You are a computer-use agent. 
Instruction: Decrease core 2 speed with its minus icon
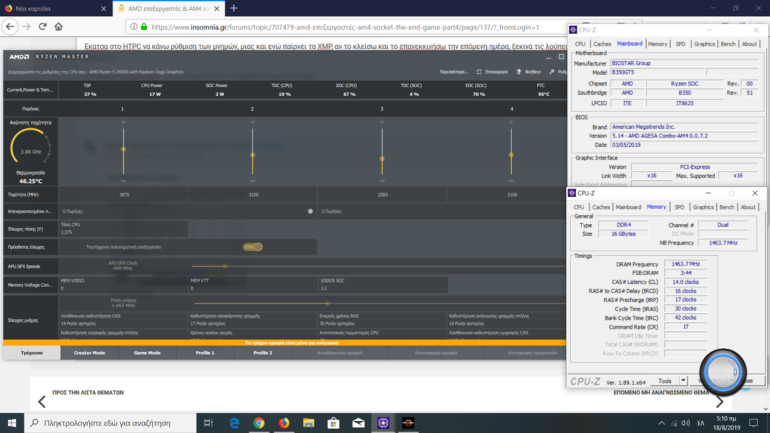point(253,180)
